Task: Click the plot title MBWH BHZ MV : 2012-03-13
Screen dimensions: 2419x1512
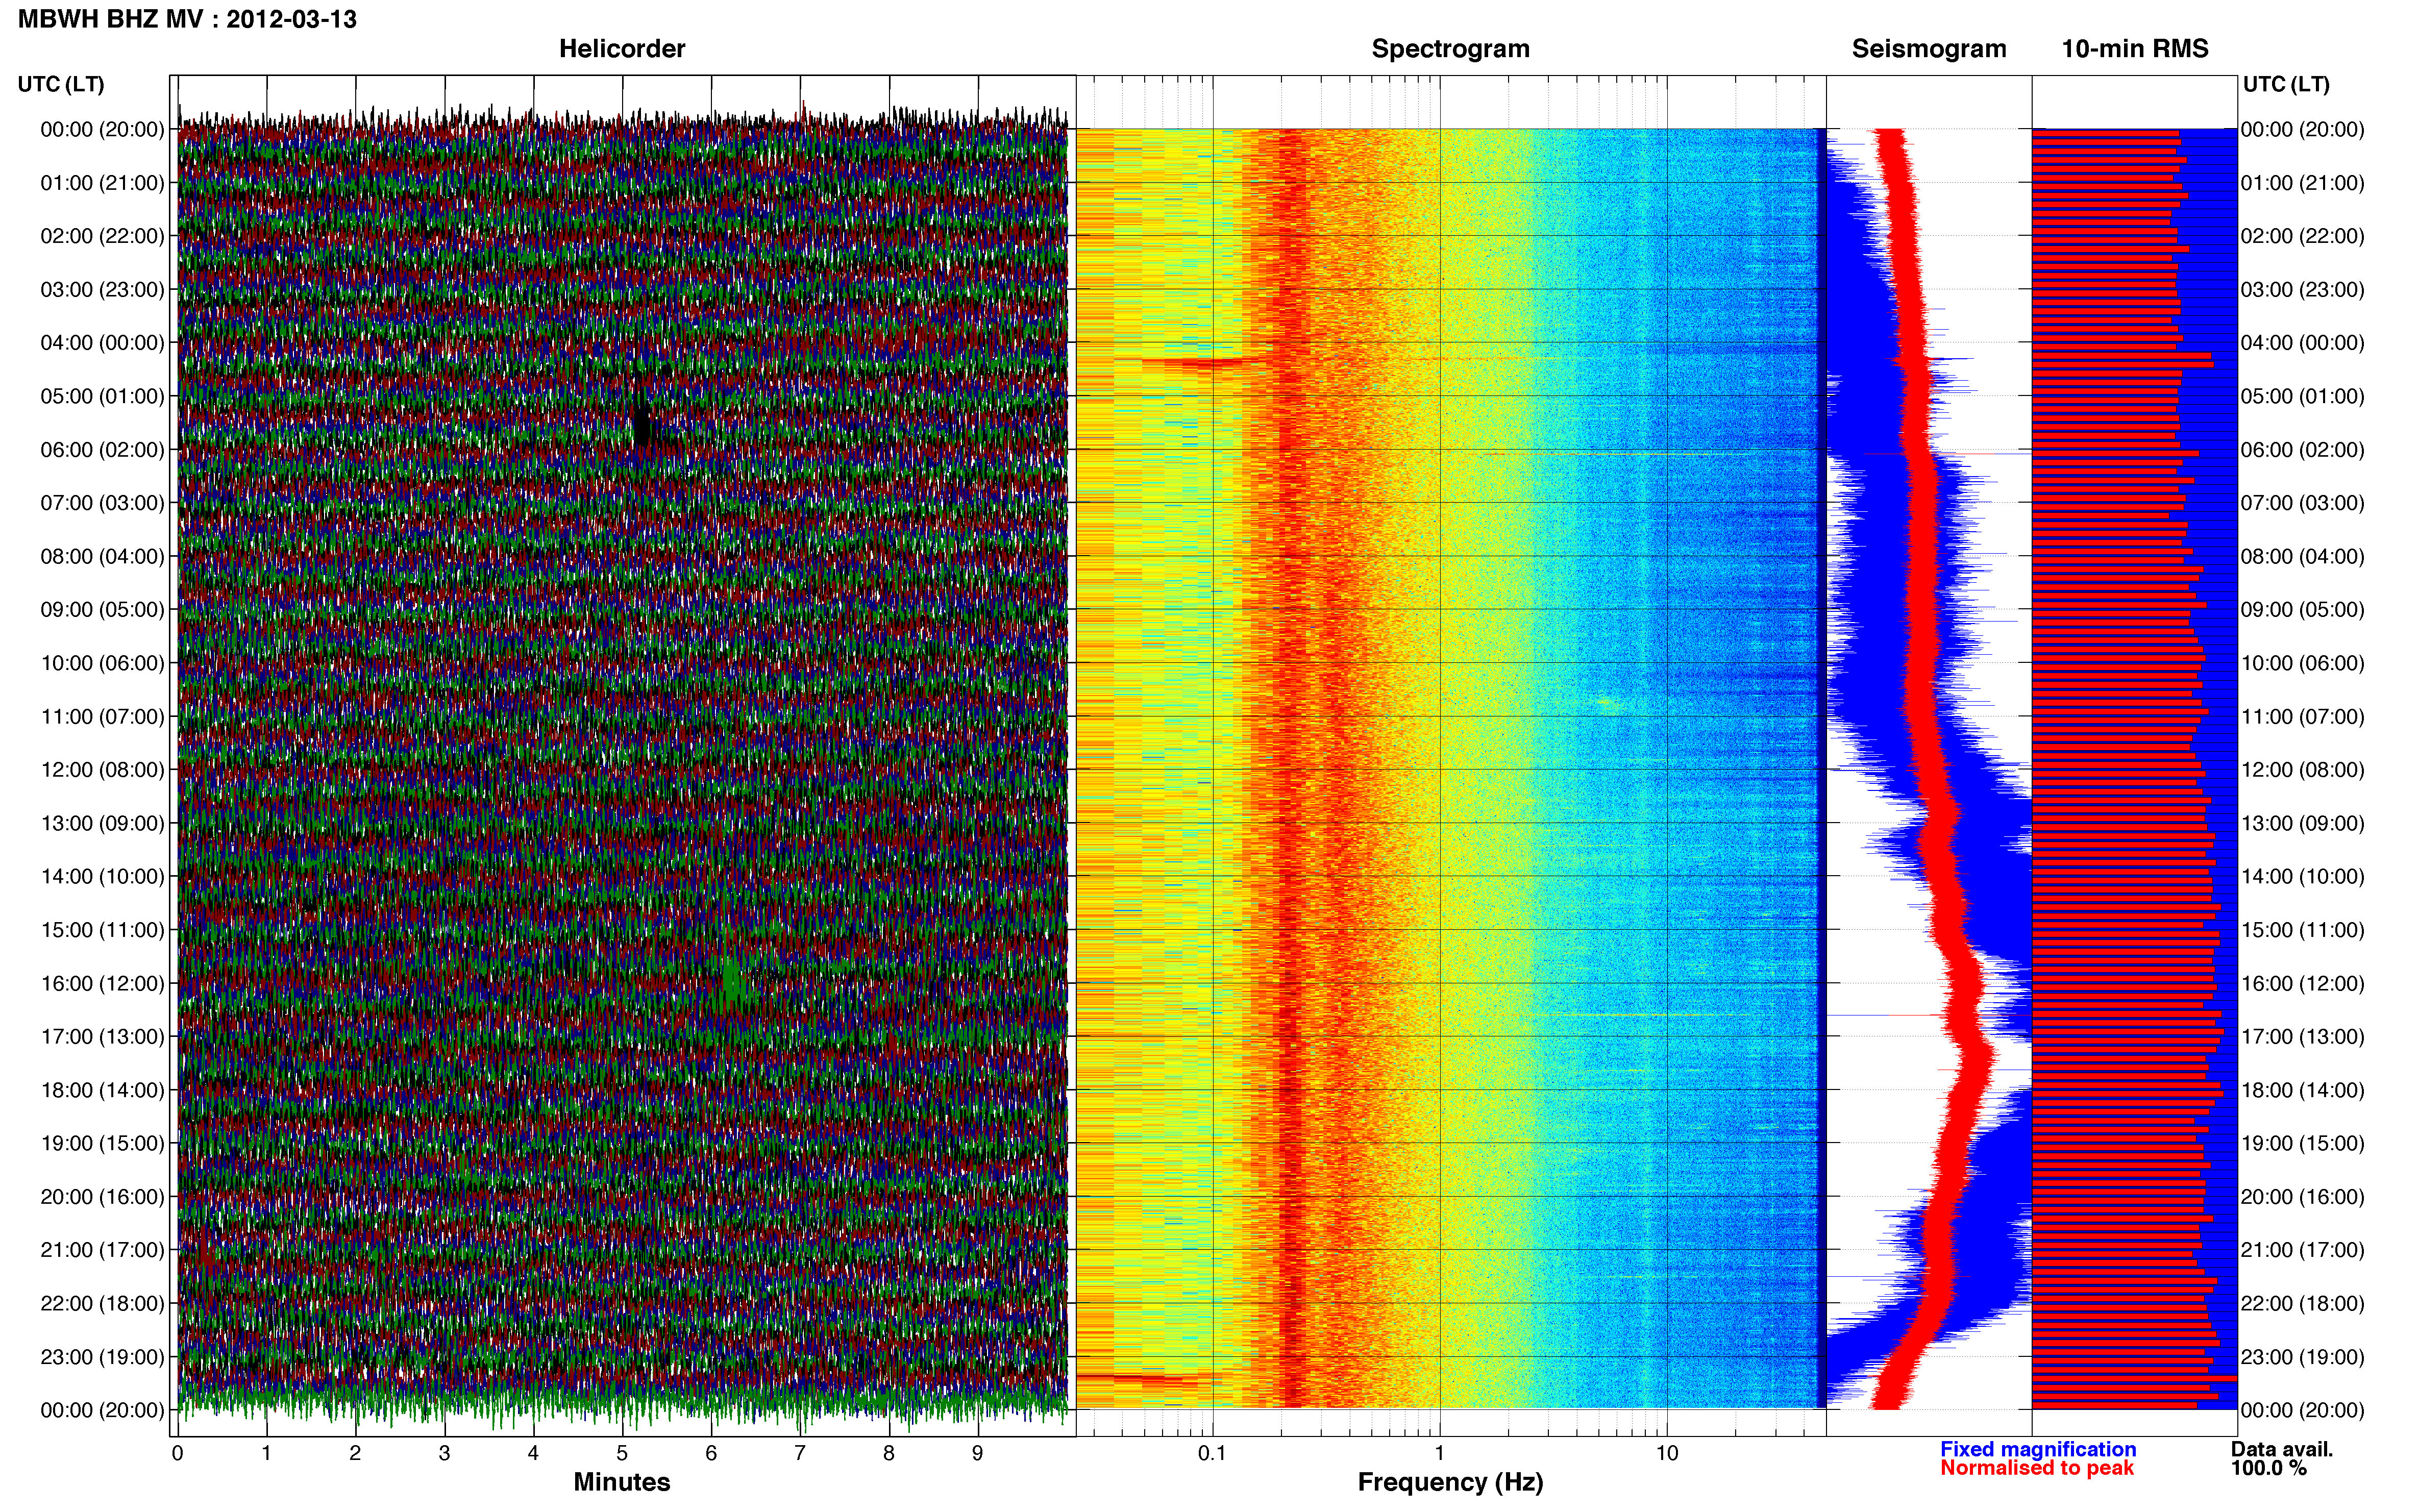Action: [x=188, y=19]
